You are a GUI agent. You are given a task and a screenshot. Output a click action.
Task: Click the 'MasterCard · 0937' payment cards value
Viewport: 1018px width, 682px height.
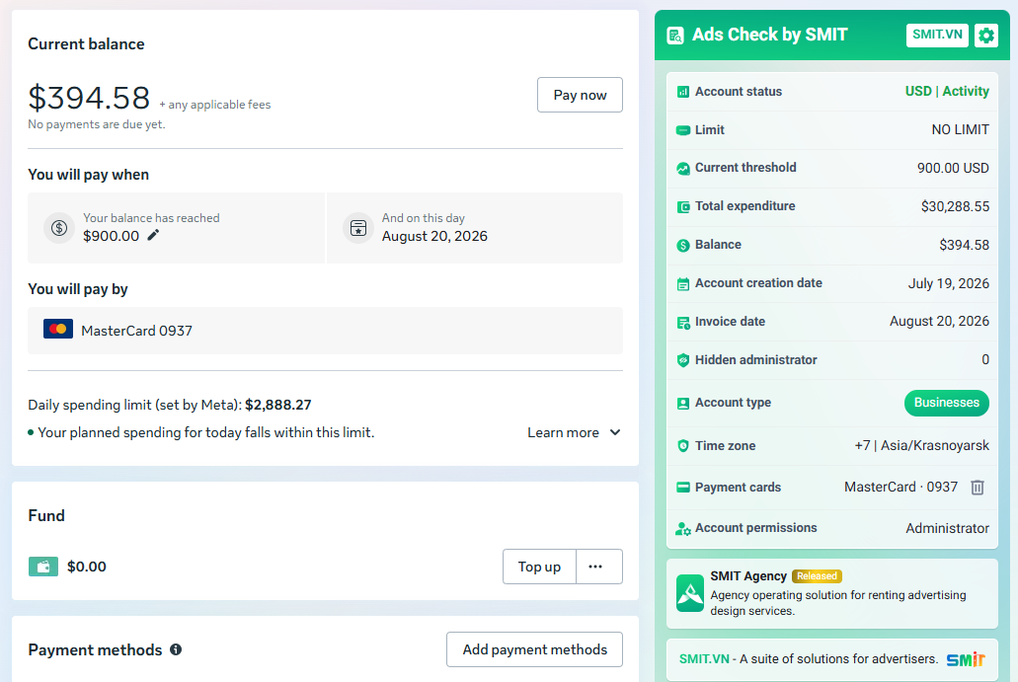click(x=901, y=487)
